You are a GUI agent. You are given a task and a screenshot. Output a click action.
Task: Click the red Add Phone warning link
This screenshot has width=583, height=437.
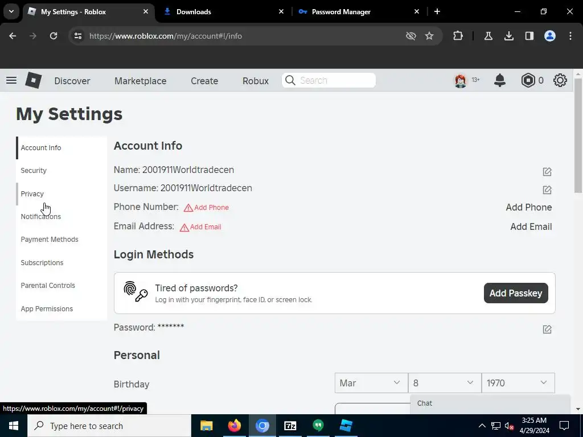[207, 207]
